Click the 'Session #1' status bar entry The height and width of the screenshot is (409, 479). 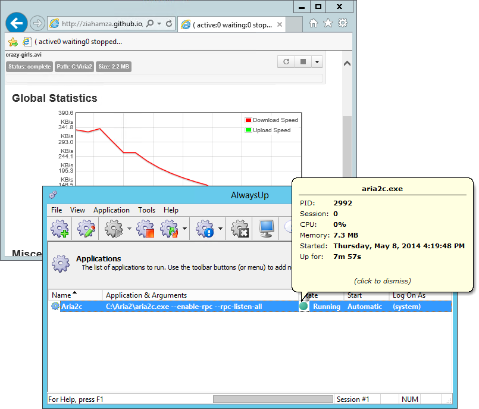[353, 399]
